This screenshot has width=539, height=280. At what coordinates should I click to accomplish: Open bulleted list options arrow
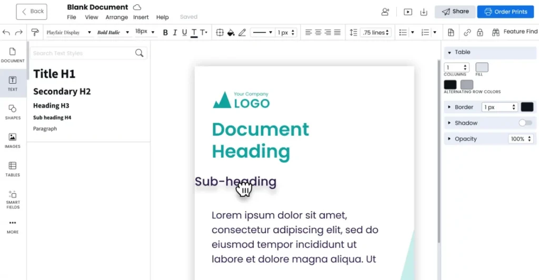click(x=413, y=32)
